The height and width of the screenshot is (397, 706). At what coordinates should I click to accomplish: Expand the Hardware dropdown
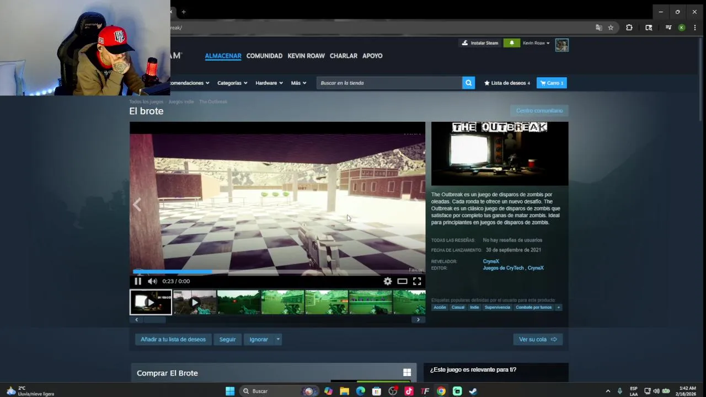pyautogui.click(x=269, y=83)
